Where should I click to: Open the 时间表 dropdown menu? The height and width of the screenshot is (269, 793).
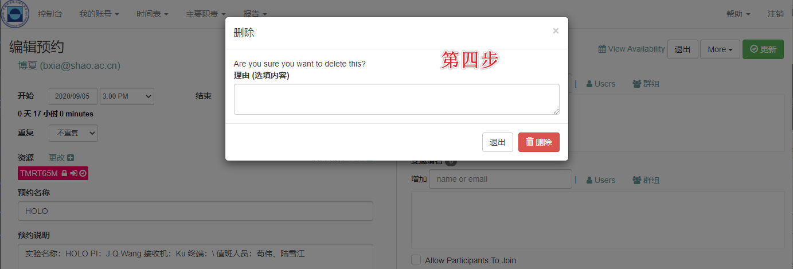(x=153, y=14)
